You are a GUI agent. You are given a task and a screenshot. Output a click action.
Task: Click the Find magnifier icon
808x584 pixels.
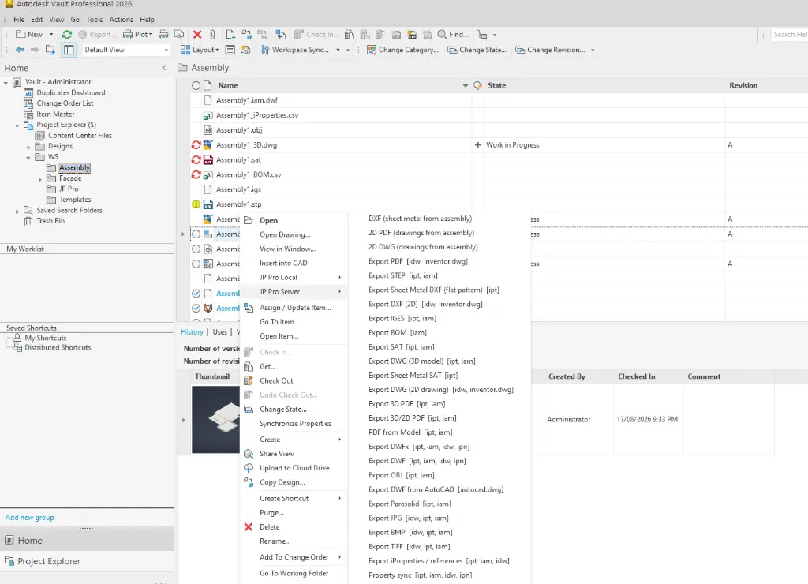point(442,35)
